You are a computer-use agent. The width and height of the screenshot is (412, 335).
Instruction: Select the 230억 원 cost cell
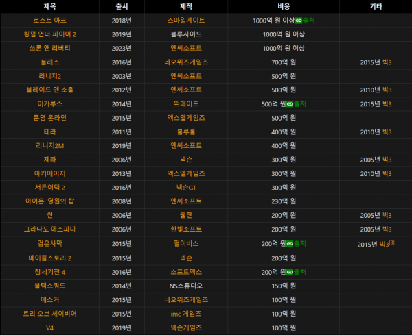tap(284, 201)
